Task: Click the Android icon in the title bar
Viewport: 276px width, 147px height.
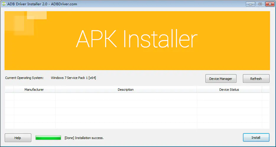Action: tap(4, 4)
